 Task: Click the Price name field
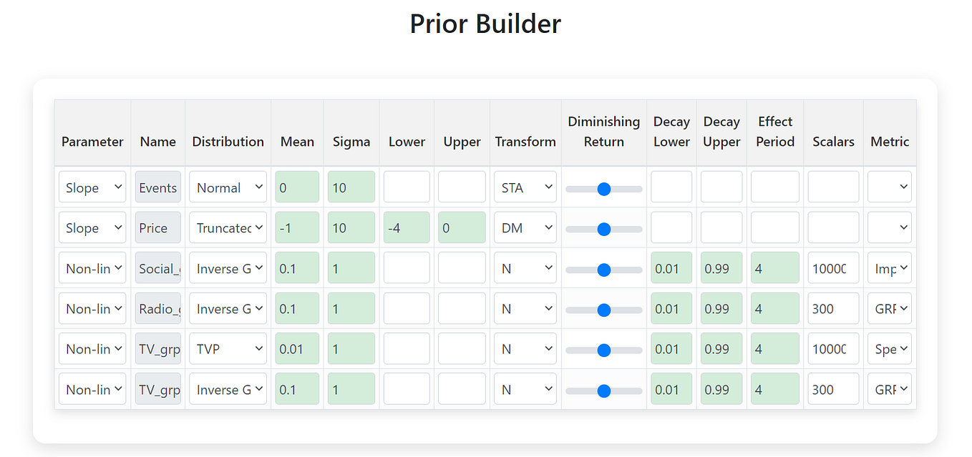(x=158, y=227)
